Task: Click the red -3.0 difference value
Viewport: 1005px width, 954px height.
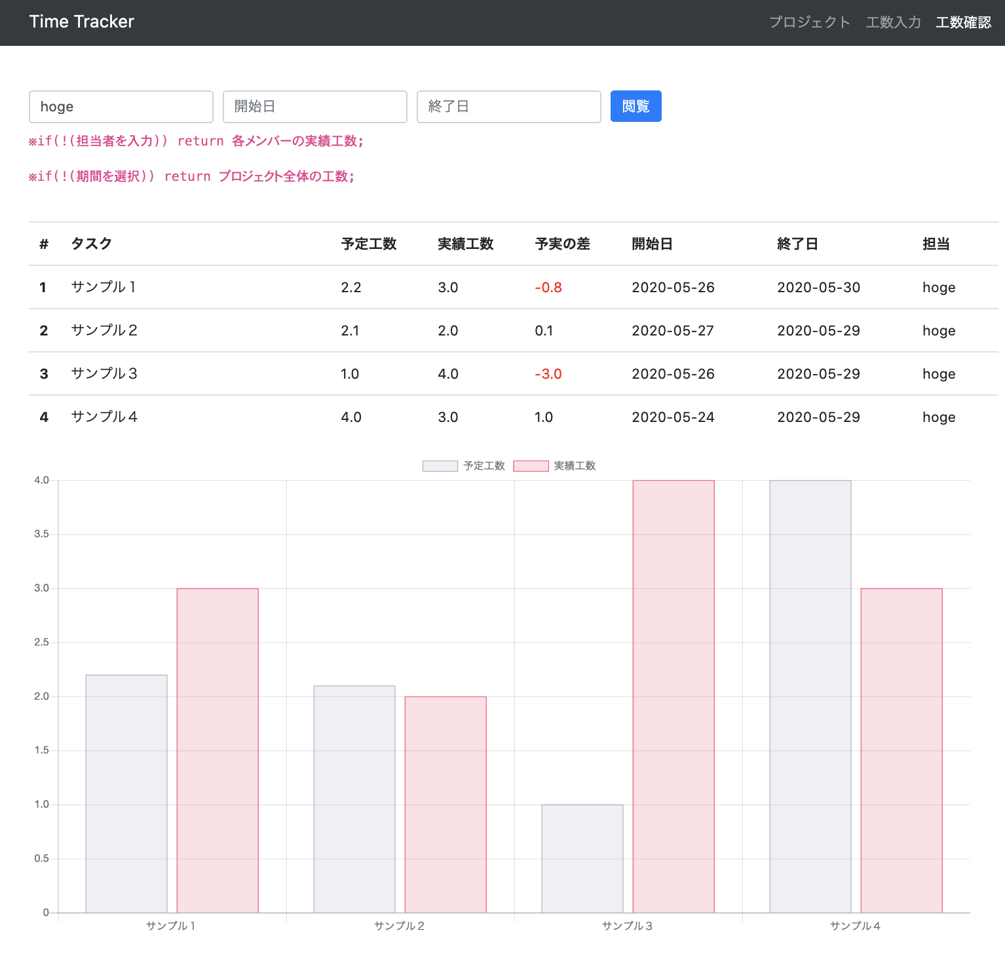Action: pyautogui.click(x=548, y=374)
